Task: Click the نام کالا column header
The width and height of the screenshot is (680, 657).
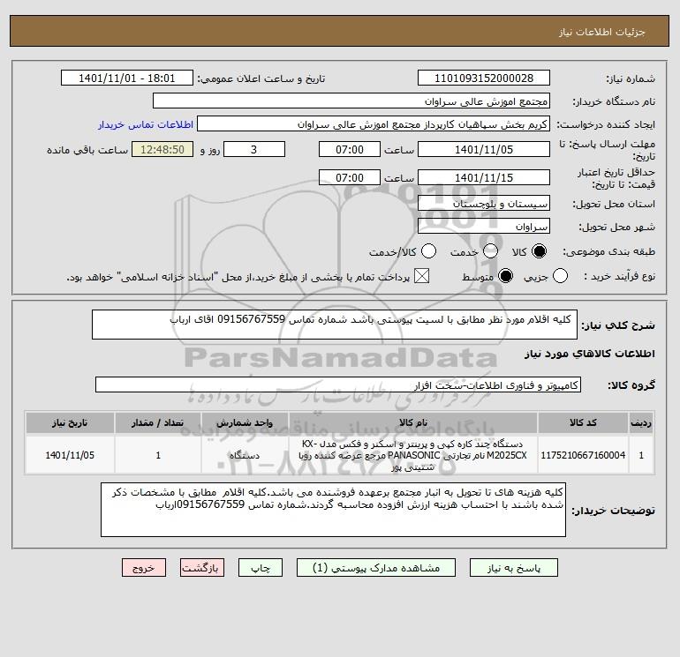Action: (x=413, y=422)
